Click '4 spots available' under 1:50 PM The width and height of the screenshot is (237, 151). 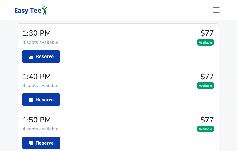click(41, 129)
